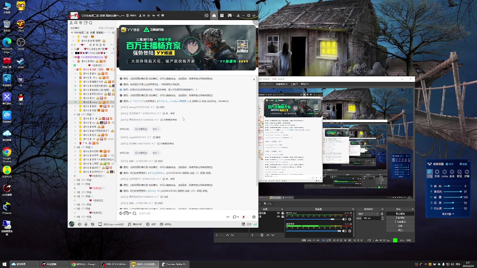Click the YY speaker volume icon in bottom bar
The width and height of the screenshot is (477, 268).
80,224
